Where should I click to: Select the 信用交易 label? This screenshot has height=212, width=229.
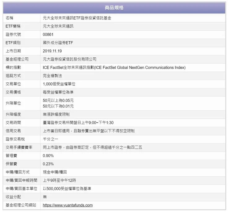13,131
